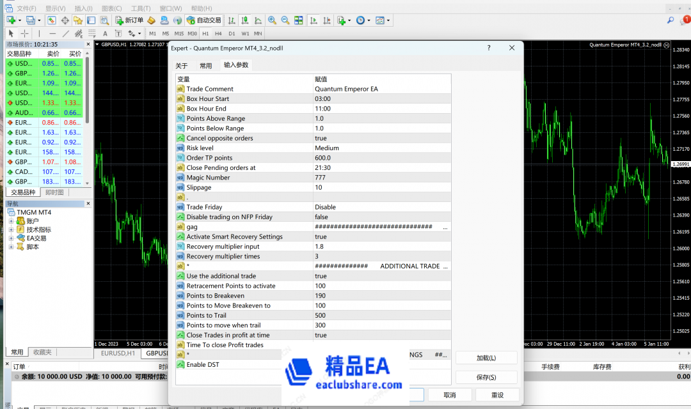Open the 工具(T) menu
The height and width of the screenshot is (409, 691).
click(140, 8)
